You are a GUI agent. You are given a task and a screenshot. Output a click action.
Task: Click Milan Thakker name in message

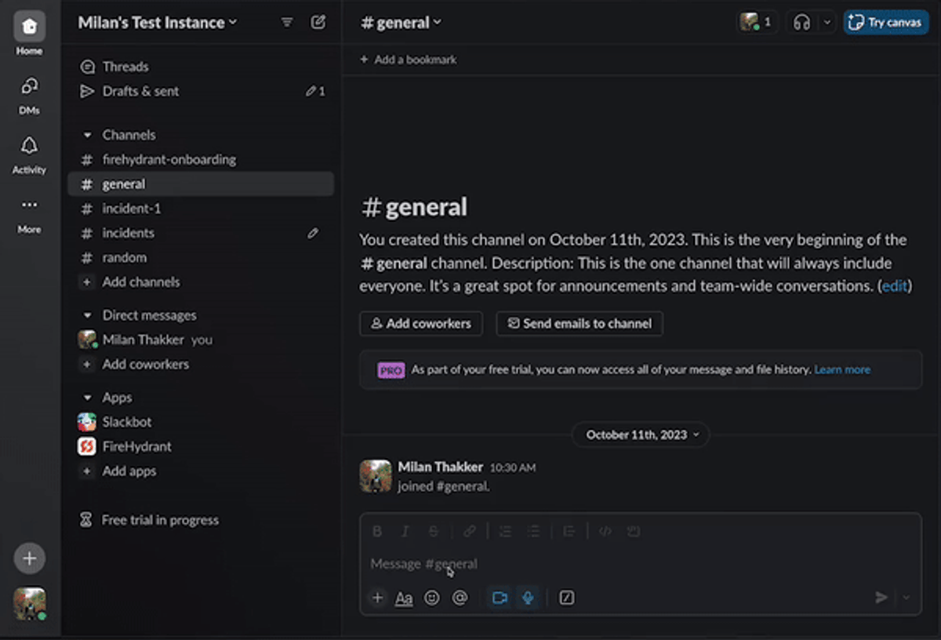[x=441, y=467]
